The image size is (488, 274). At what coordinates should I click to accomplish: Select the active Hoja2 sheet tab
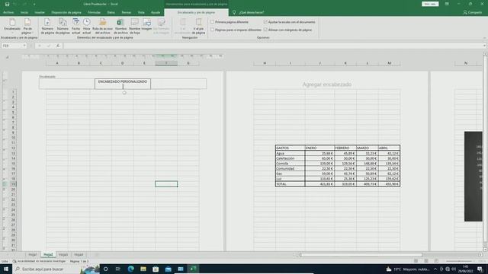[48, 255]
